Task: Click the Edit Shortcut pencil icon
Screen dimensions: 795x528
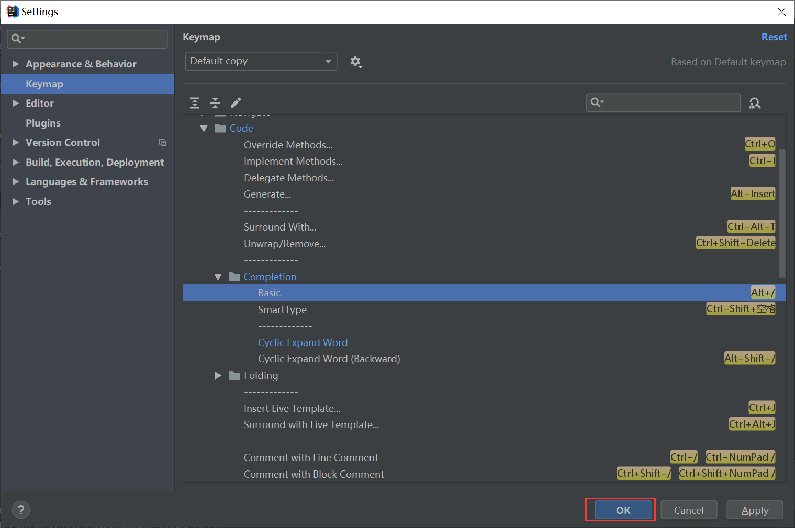Action: (x=236, y=102)
